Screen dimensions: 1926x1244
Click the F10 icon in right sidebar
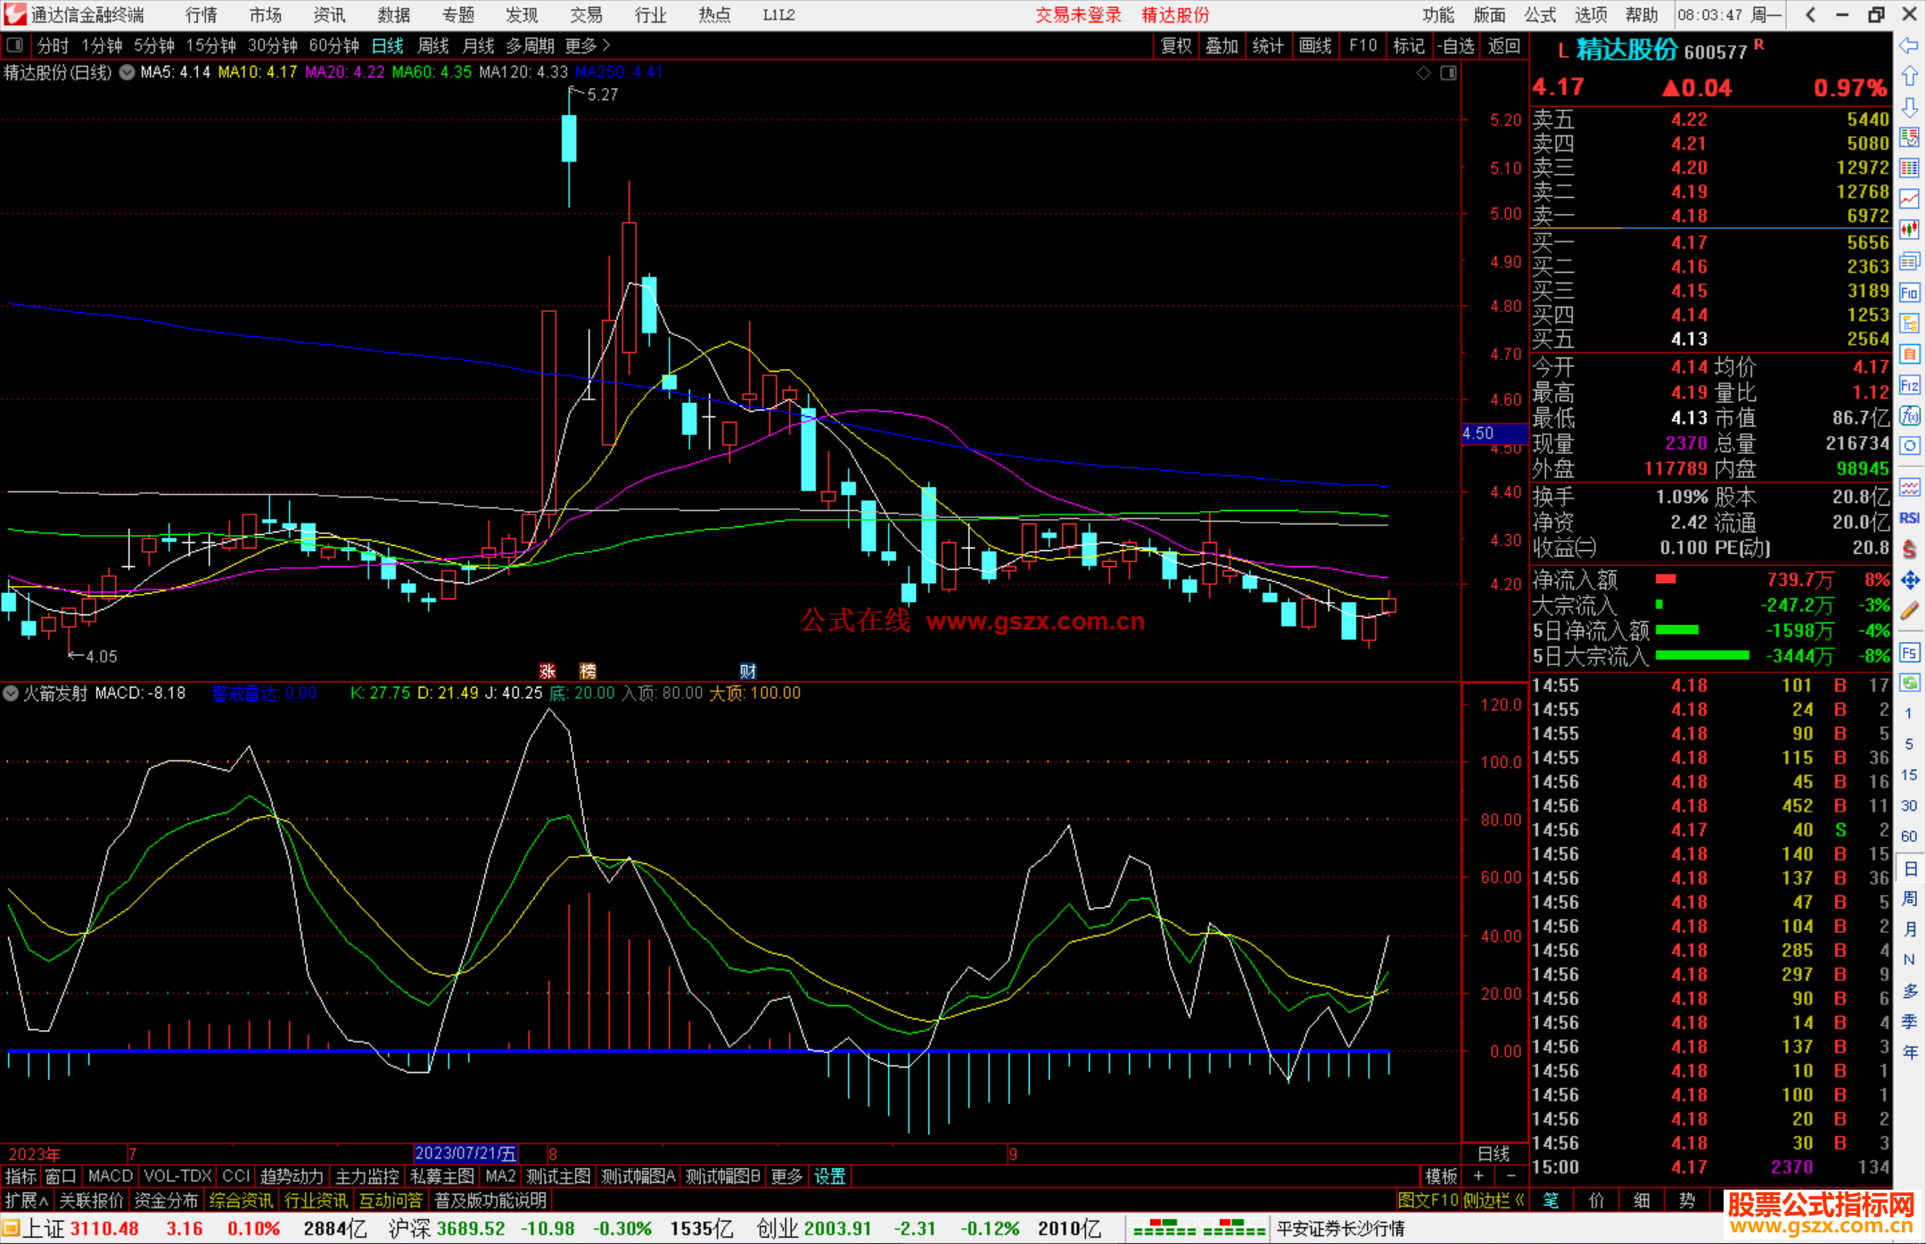(1909, 292)
